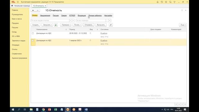Screen dimensions: 199x112
Task: Open В работе link for 2022 declaration
Action: coord(104,33)
